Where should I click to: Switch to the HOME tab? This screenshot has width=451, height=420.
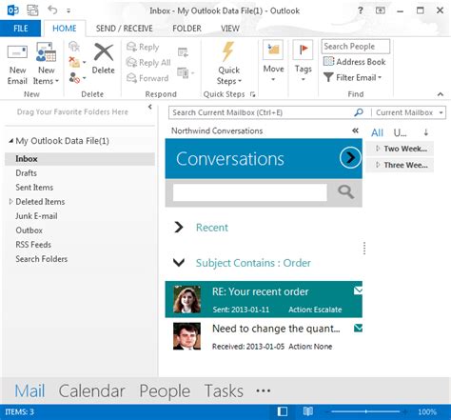click(65, 29)
